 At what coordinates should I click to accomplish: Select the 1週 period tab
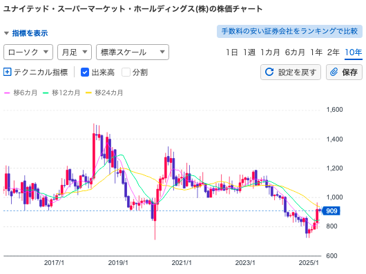pos(249,52)
